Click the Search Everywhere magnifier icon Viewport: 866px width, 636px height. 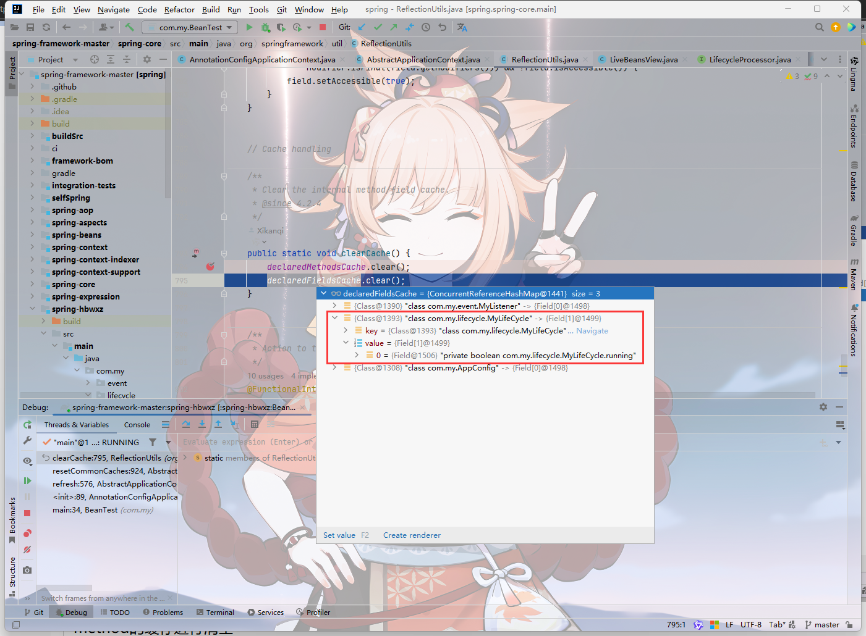coord(819,27)
